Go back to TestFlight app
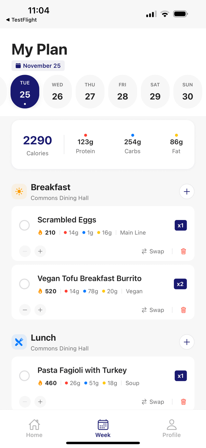Viewport: 206px width, 448px height. pyautogui.click(x=21, y=20)
